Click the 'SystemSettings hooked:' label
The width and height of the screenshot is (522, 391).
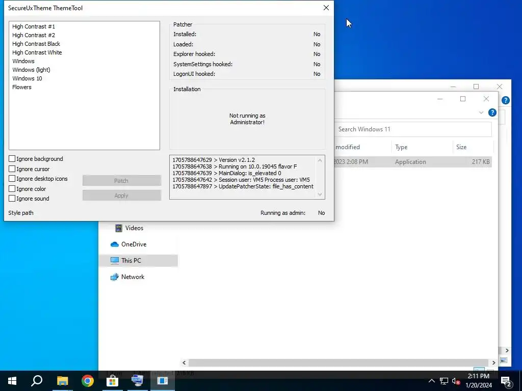(x=203, y=64)
